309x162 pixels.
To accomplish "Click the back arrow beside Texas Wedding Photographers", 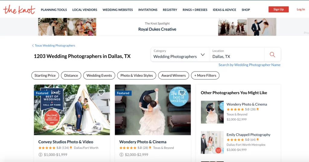I will click(33, 46).
